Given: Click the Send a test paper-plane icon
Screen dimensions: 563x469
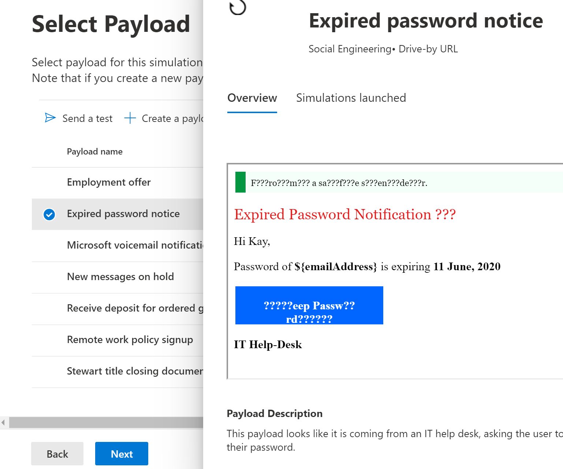Looking at the screenshot, I should (x=50, y=118).
